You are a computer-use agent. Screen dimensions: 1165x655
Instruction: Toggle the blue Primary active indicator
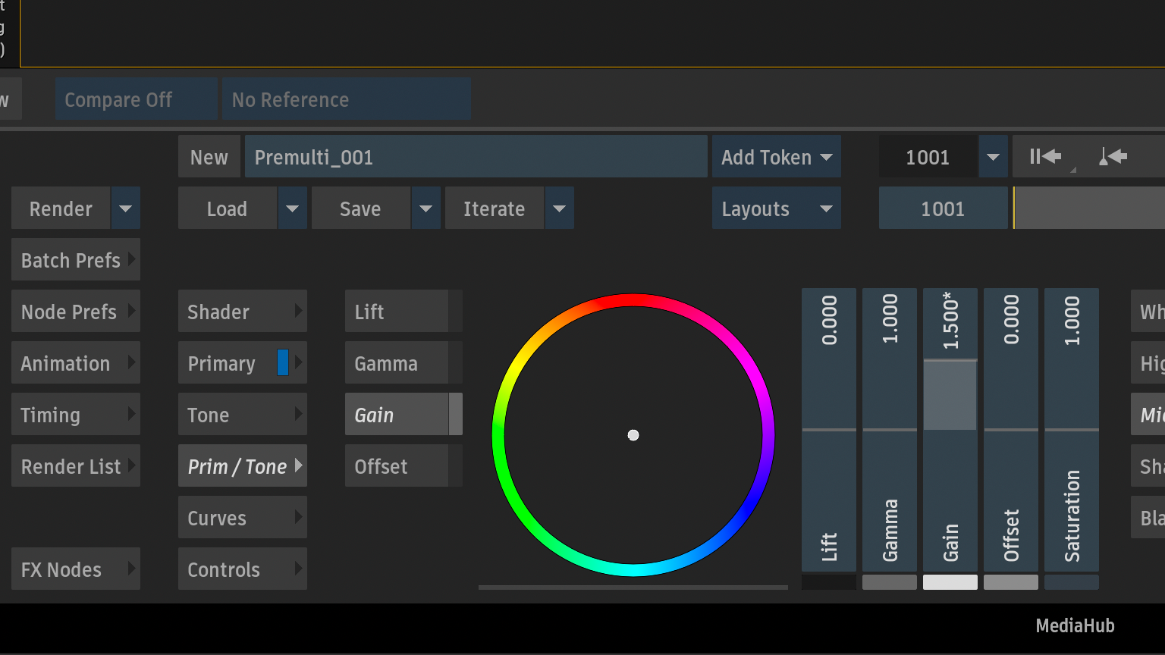click(283, 363)
